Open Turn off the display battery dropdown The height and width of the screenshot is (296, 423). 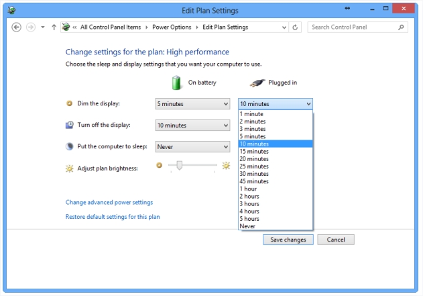[192, 126]
